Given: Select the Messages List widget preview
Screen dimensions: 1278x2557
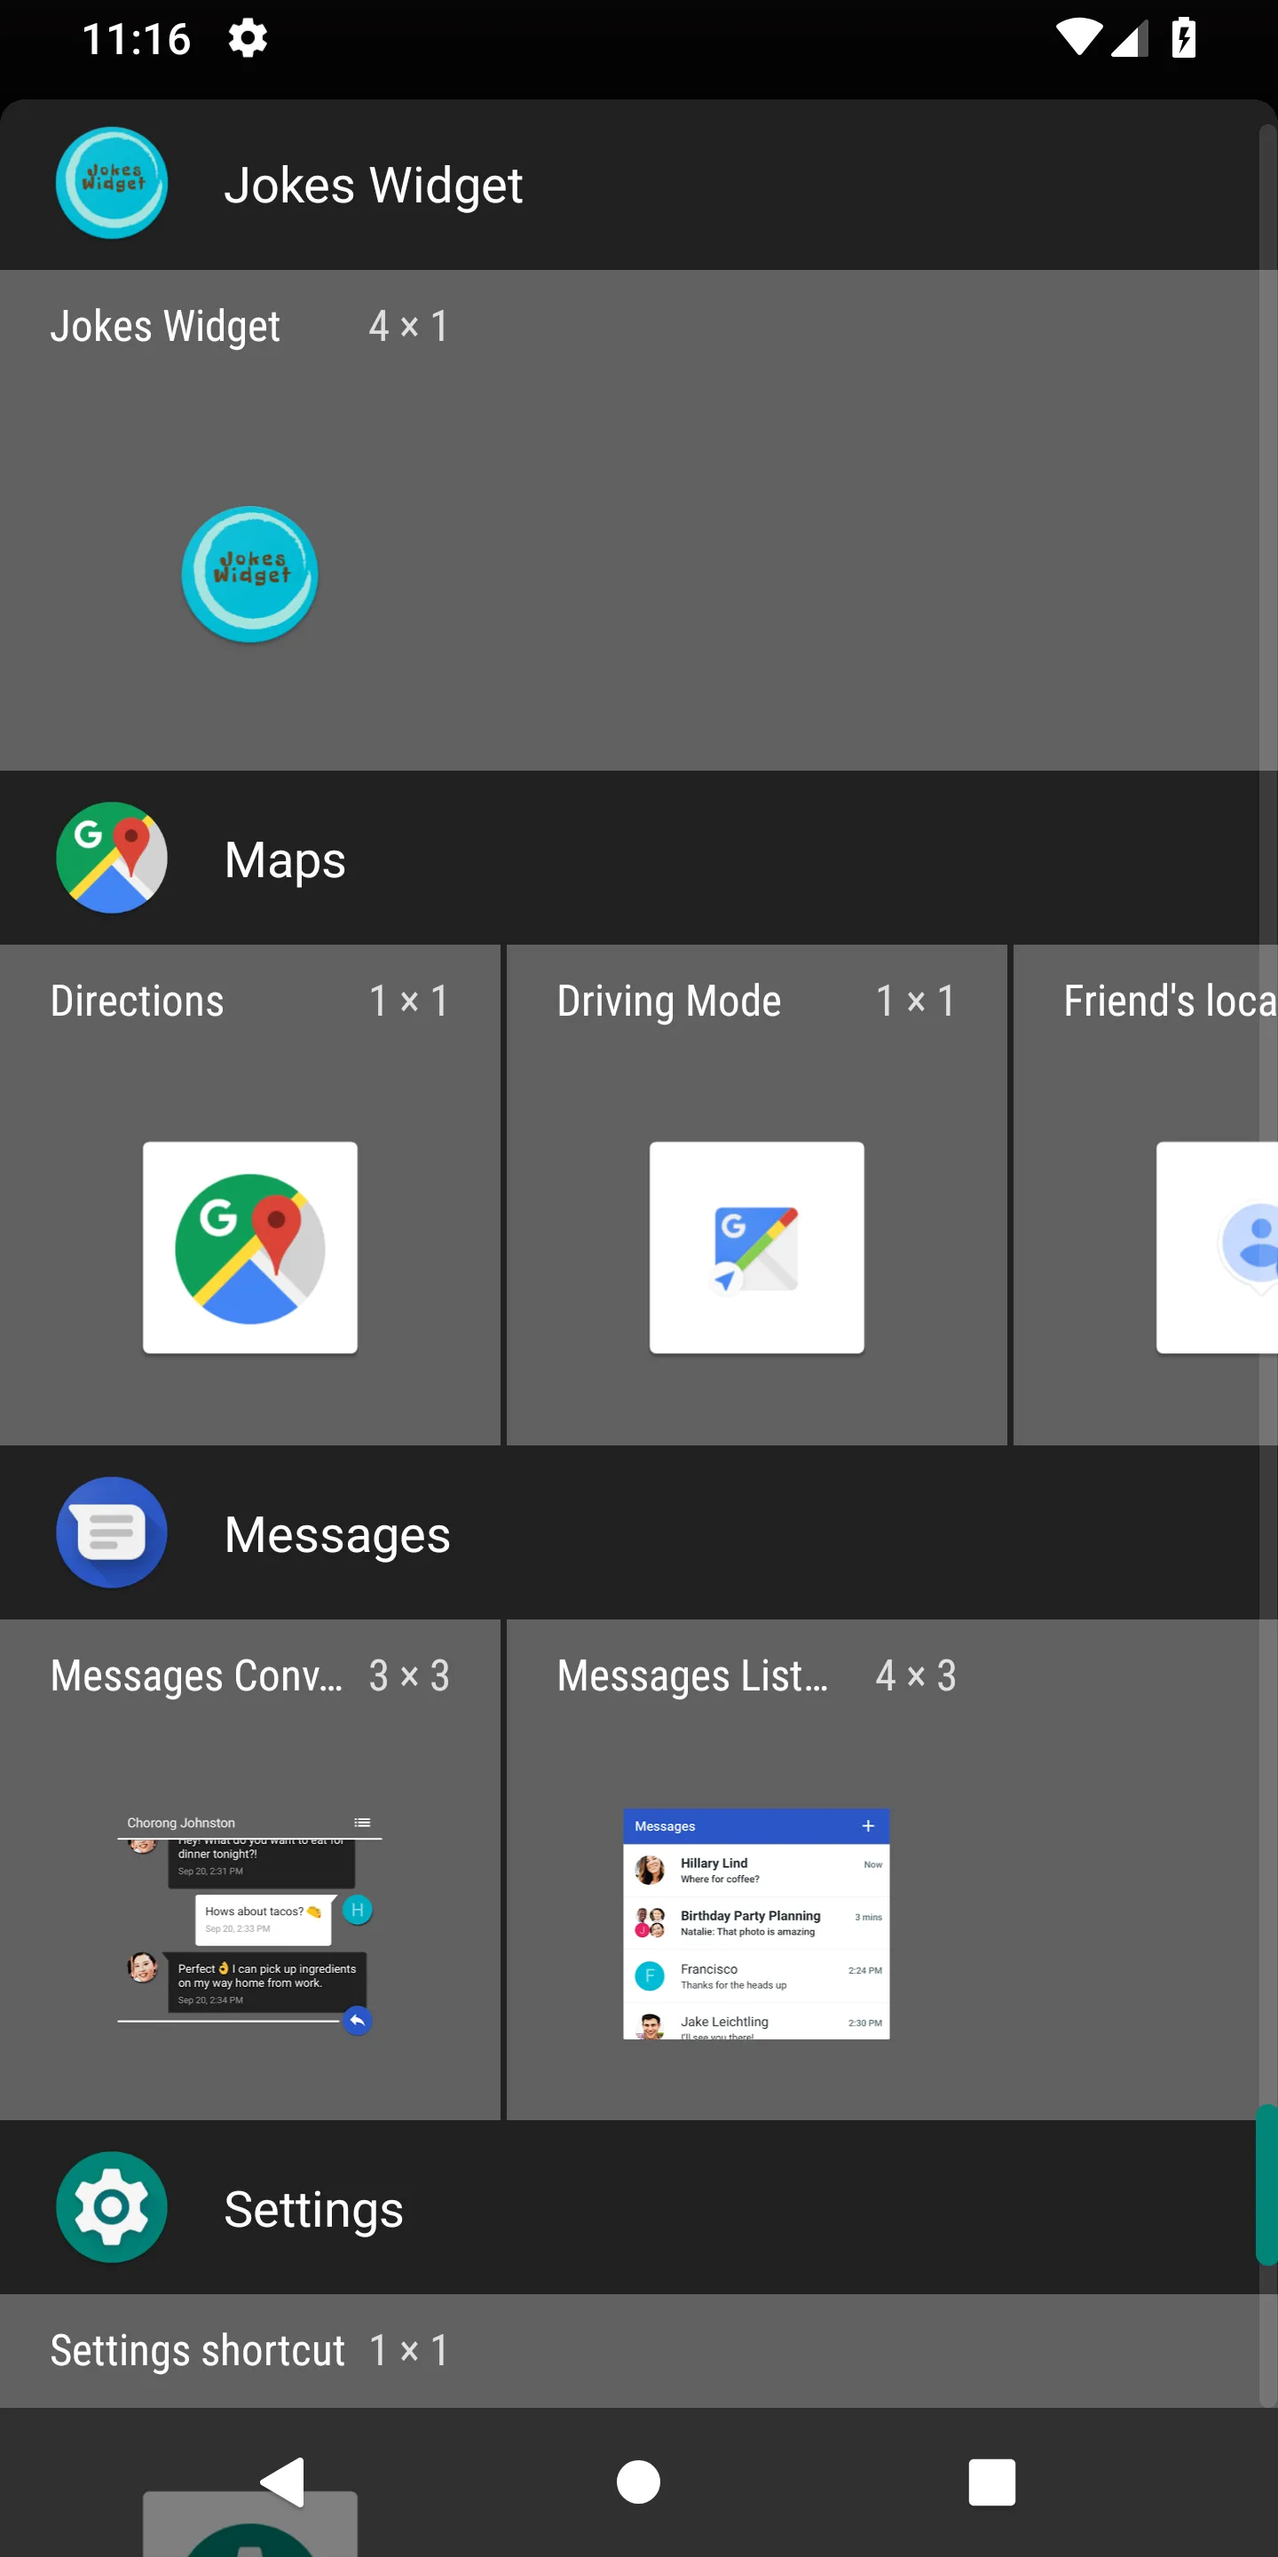Looking at the screenshot, I should pos(756,1925).
